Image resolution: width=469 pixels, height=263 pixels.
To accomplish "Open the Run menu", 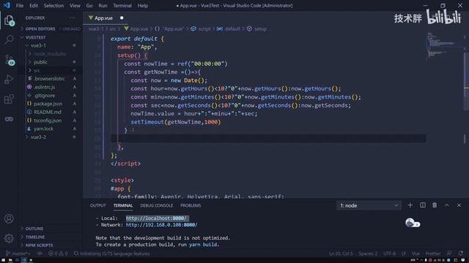I will coord(103,6).
